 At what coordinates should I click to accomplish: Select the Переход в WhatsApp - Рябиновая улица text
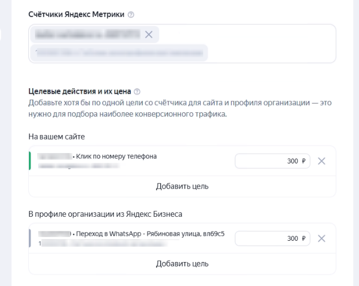coord(150,234)
